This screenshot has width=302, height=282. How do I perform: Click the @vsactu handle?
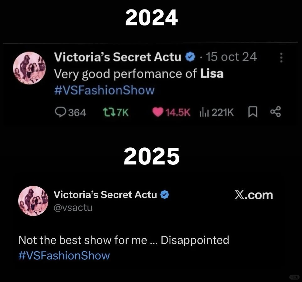coord(73,208)
